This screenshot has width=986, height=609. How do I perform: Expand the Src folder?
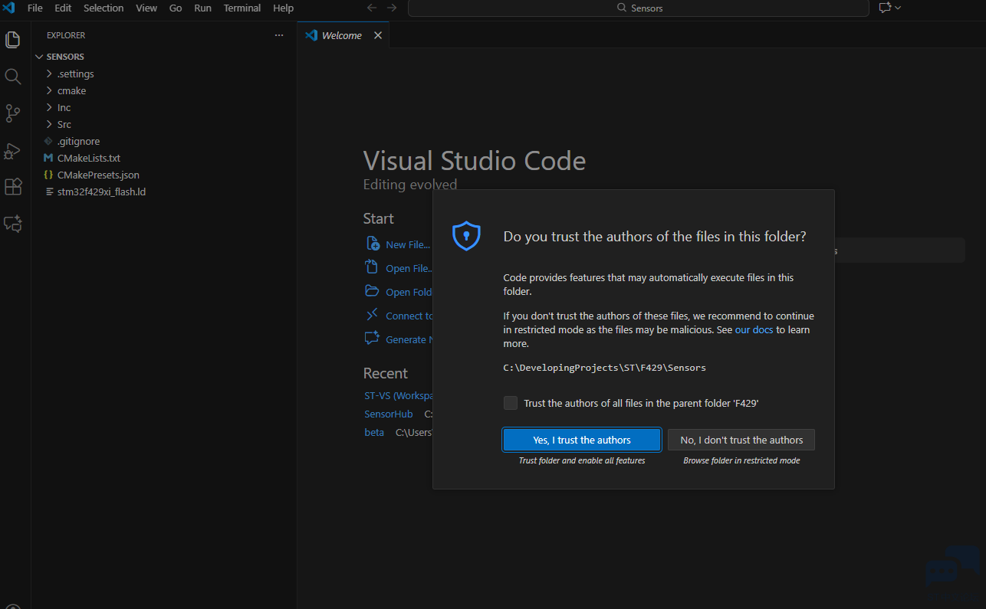pyautogui.click(x=64, y=125)
